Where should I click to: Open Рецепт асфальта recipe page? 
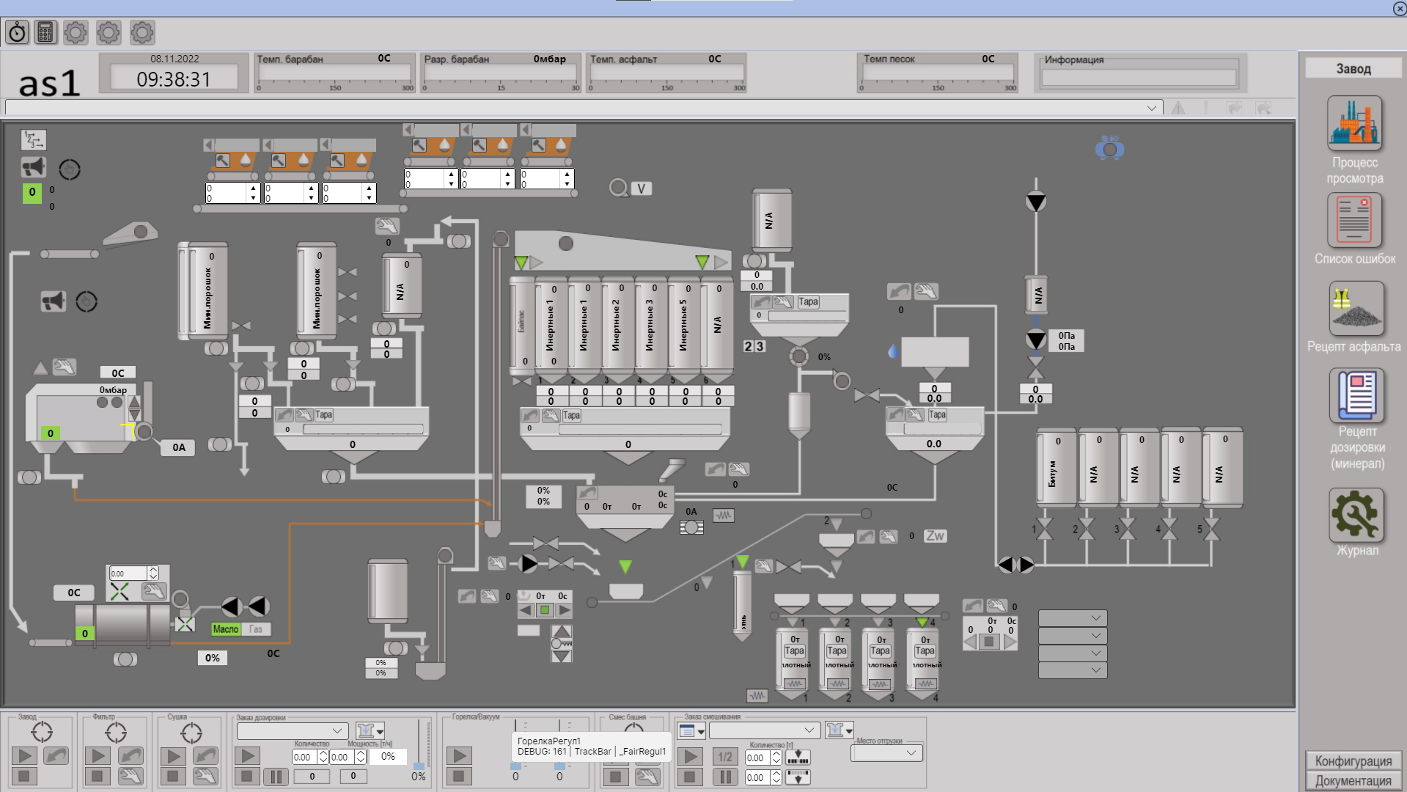(x=1356, y=308)
